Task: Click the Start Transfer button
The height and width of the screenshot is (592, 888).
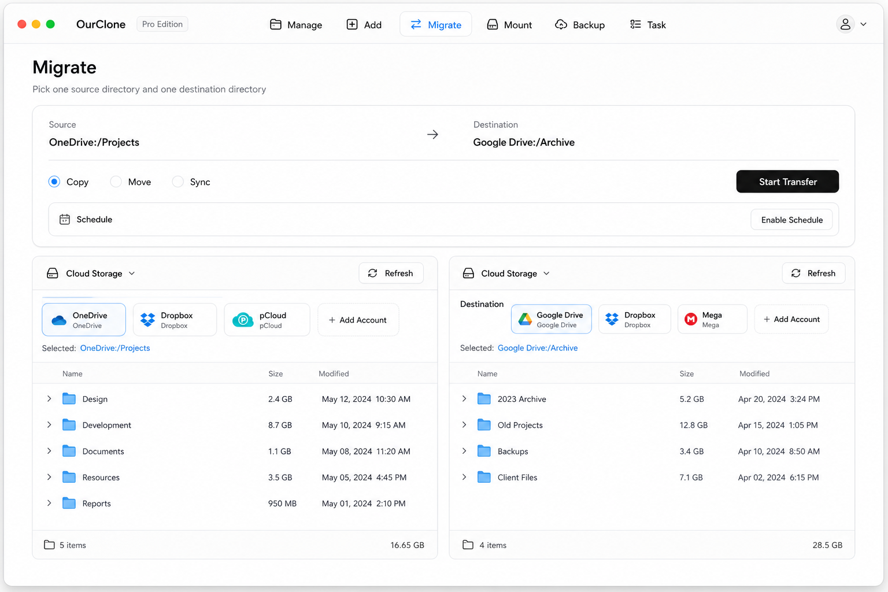Action: click(x=787, y=182)
